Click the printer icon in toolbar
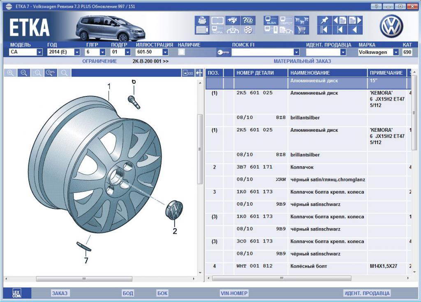Screen dimensions: 421x302 click(x=202, y=21)
